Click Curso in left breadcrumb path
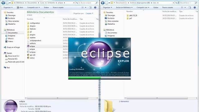The image size is (199, 112). [x=42, y=3]
